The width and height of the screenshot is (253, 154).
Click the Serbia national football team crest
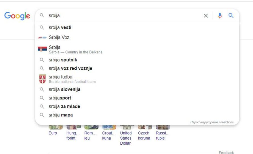coord(42,79)
